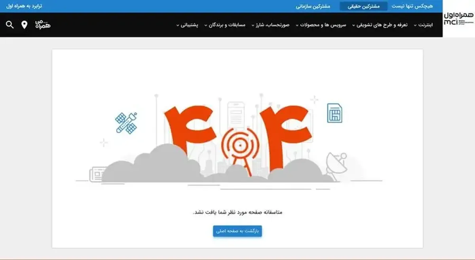Click بازگشت به صفحه اصلی button
This screenshot has width=475, height=260.
tap(237, 231)
